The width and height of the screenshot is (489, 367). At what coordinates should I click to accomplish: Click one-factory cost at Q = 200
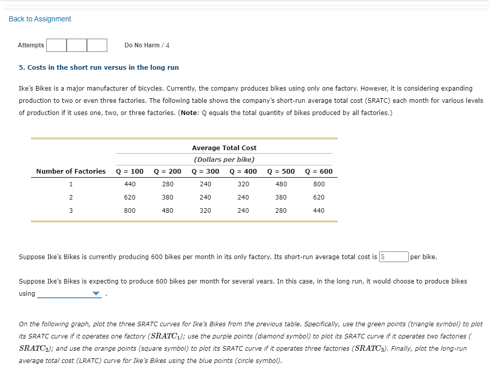[167, 184]
